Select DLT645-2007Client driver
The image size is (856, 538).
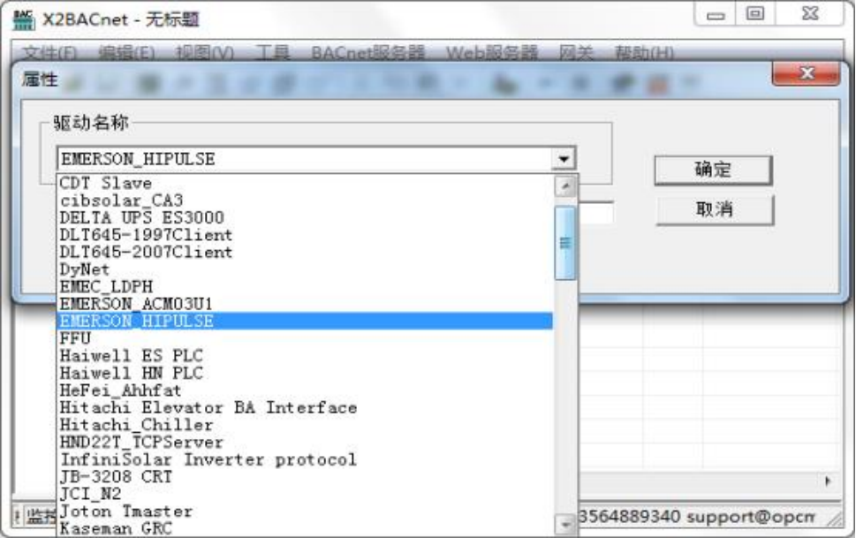[x=305, y=253]
